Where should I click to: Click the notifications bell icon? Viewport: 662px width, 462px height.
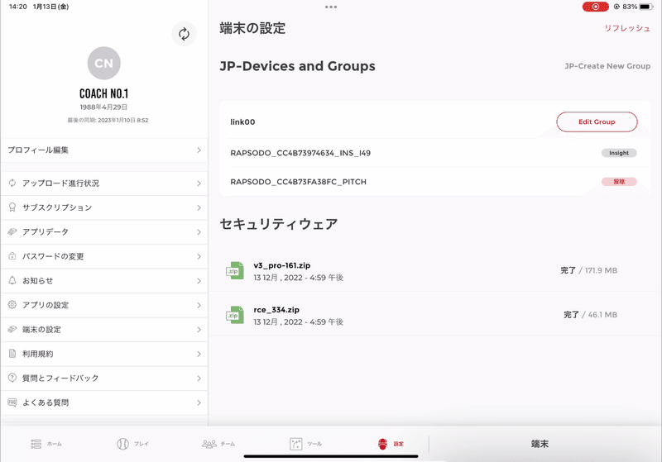[12, 280]
